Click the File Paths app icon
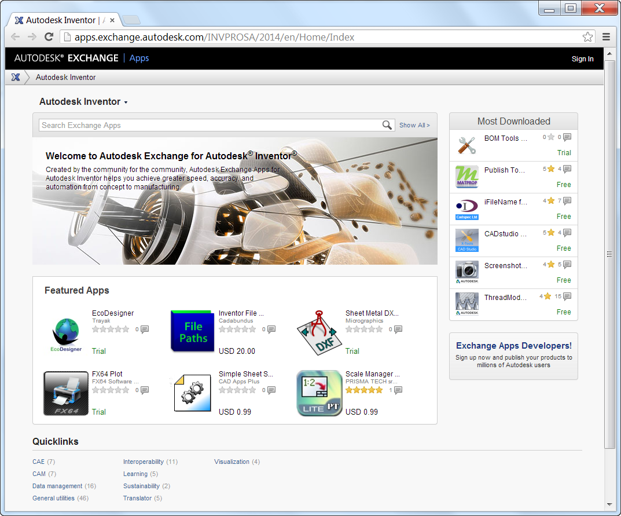Image resolution: width=621 pixels, height=516 pixels. coord(192,331)
